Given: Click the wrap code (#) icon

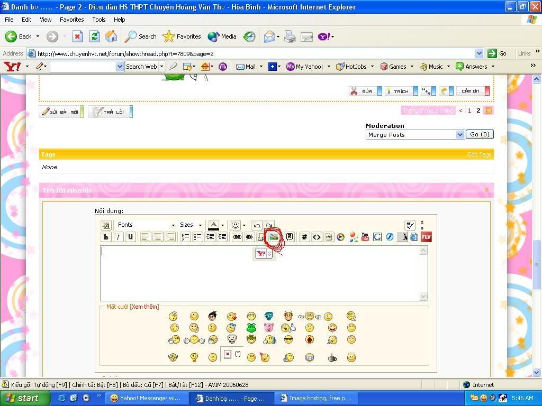Looking at the screenshot, I should coord(304,237).
